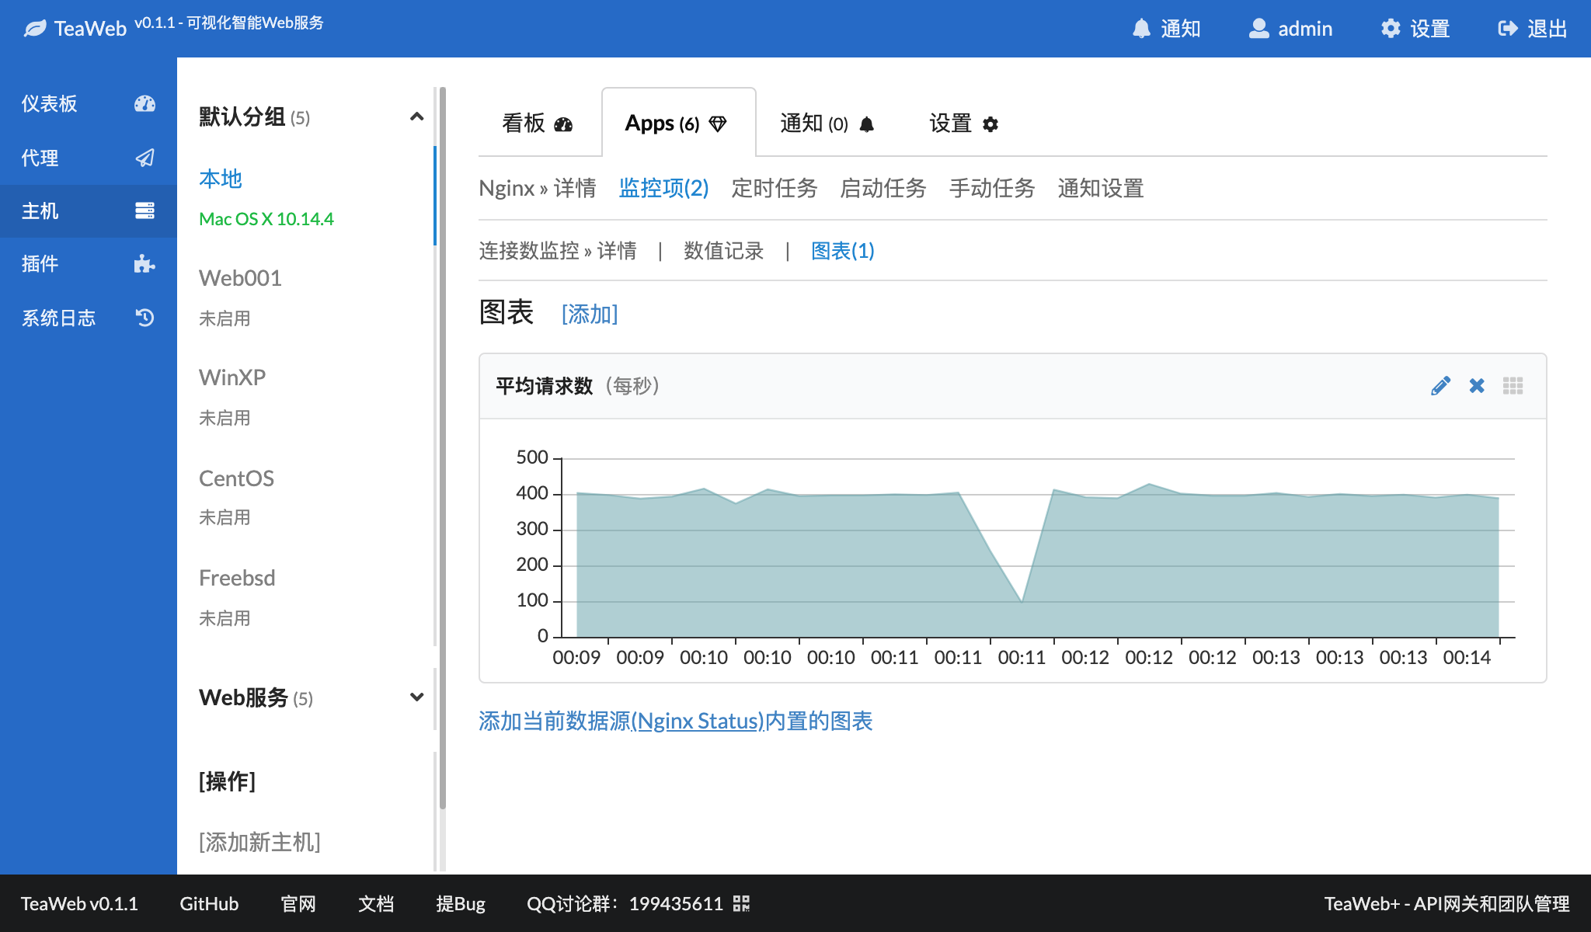Click the logout arrow icon
This screenshot has height=932, width=1591.
(1508, 29)
